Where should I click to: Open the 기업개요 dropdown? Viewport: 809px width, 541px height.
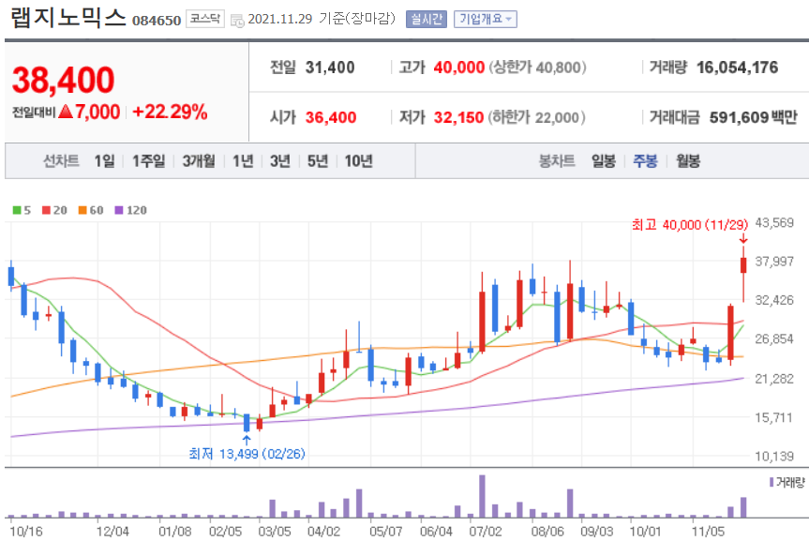486,19
